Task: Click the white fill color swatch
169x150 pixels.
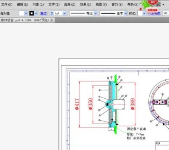Action: click(x=22, y=13)
